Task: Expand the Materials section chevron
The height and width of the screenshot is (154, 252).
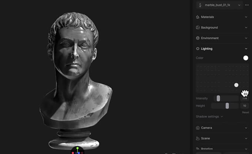Action: [x=246, y=17]
